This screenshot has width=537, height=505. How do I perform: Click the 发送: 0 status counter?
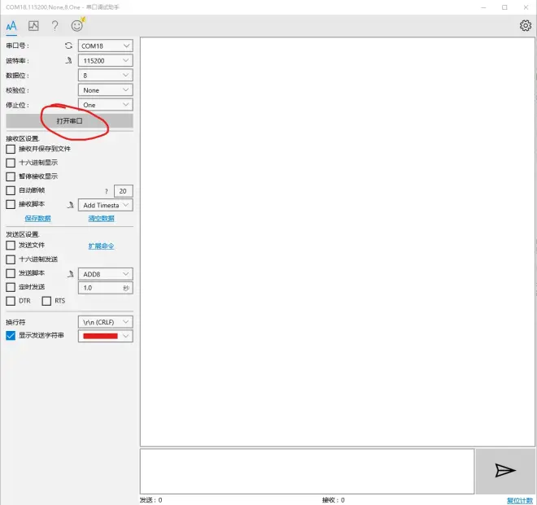pos(151,500)
